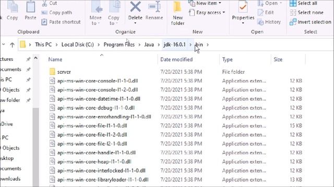Viewport: 334px width, 187px height.
Task: Open Downloads in the navigation pane
Action: [10, 179]
